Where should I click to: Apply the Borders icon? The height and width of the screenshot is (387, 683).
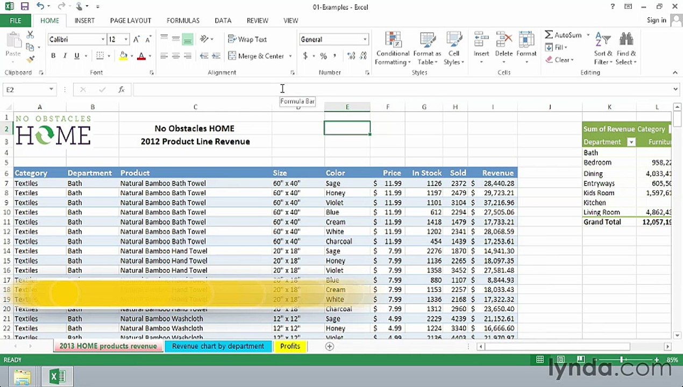tap(100, 56)
